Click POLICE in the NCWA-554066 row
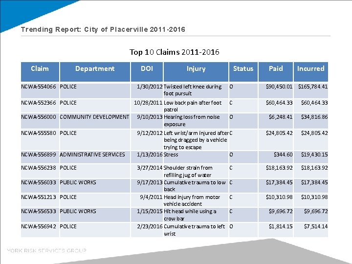This screenshot has width=352, height=264. click(x=68, y=87)
